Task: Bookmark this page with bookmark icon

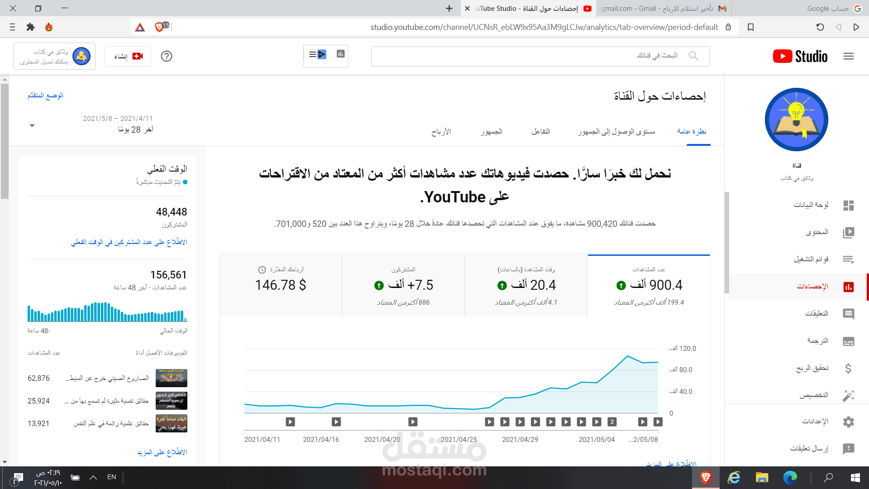Action: [751, 27]
